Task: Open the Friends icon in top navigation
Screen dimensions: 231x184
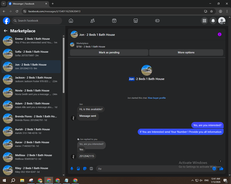Action: [x=92, y=21]
